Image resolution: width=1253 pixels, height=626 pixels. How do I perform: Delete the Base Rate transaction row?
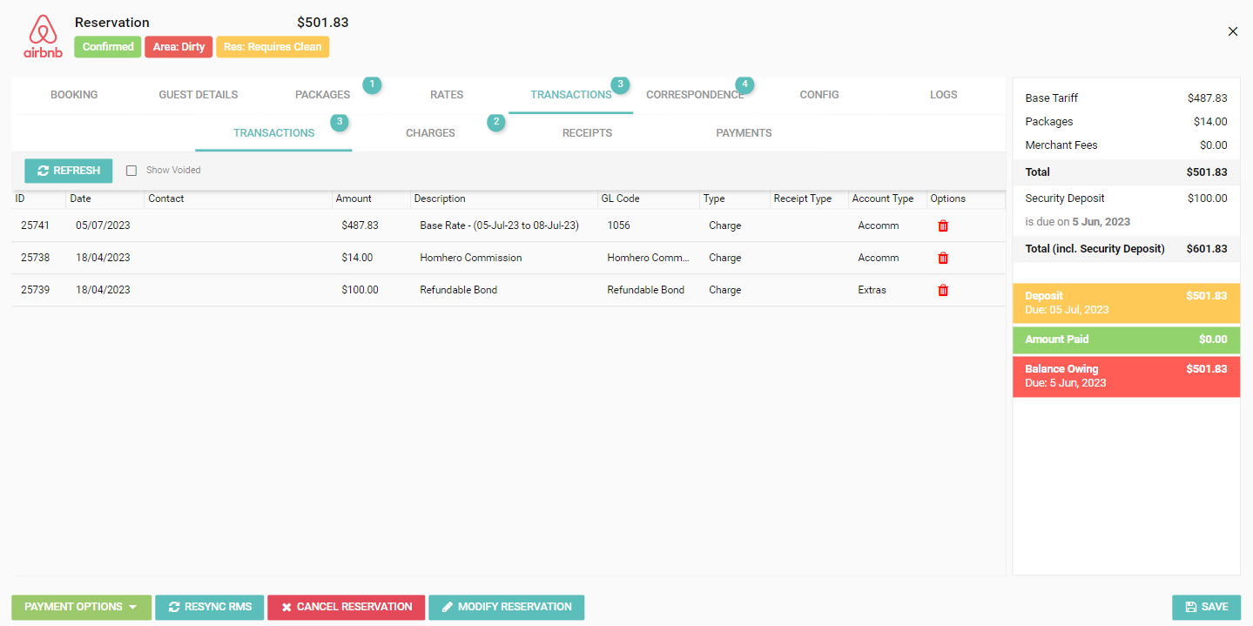(x=942, y=226)
